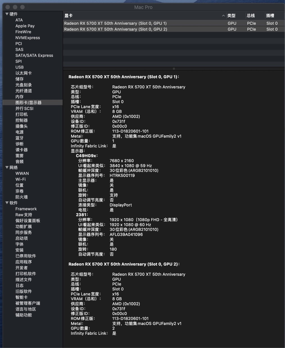285x348 pixels.
Task: Open 安装 software entry
Action: click(x=19, y=250)
